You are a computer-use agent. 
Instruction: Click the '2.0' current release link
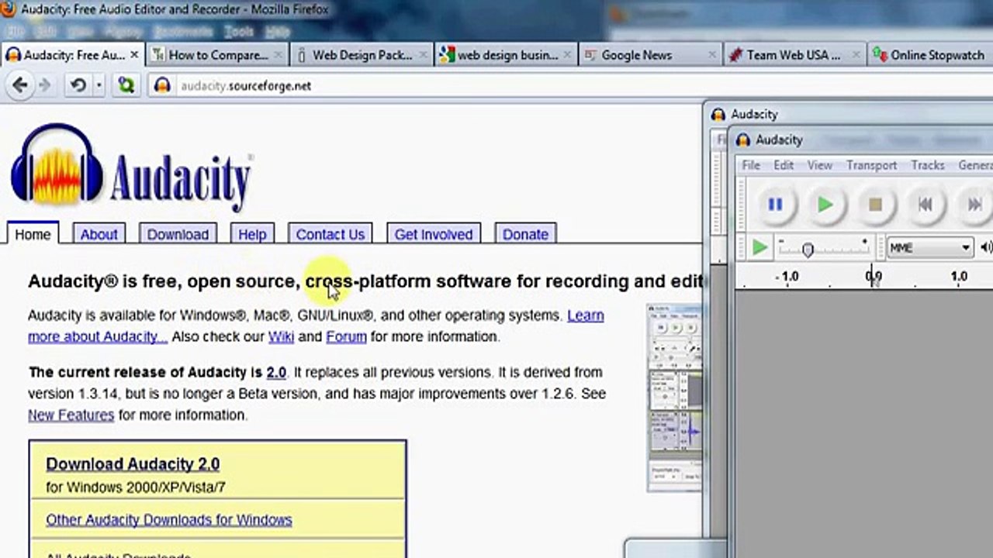click(276, 372)
